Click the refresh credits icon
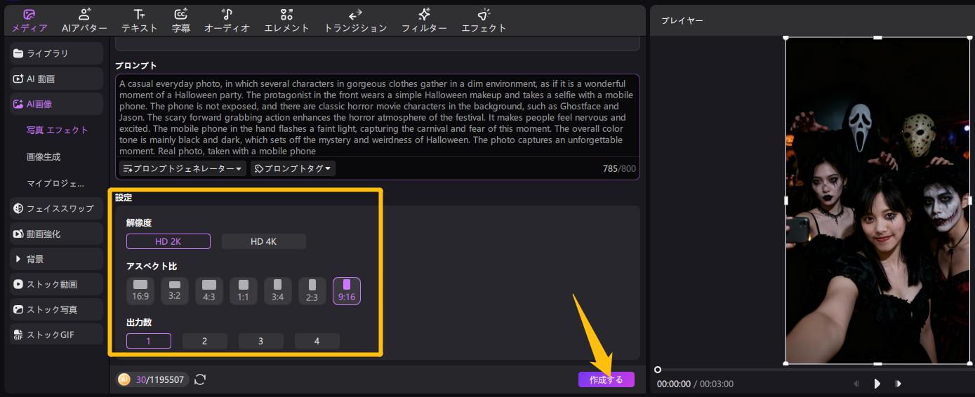The height and width of the screenshot is (397, 975). [x=200, y=379]
